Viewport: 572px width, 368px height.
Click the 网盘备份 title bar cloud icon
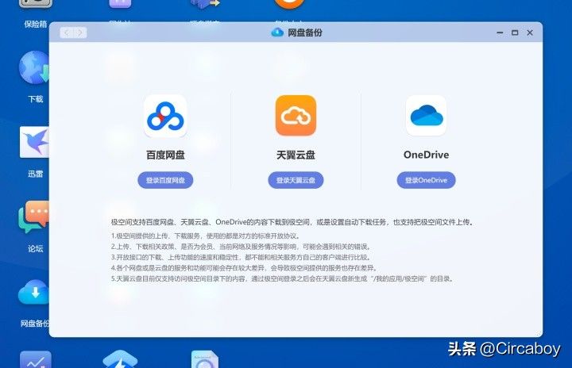coord(277,33)
